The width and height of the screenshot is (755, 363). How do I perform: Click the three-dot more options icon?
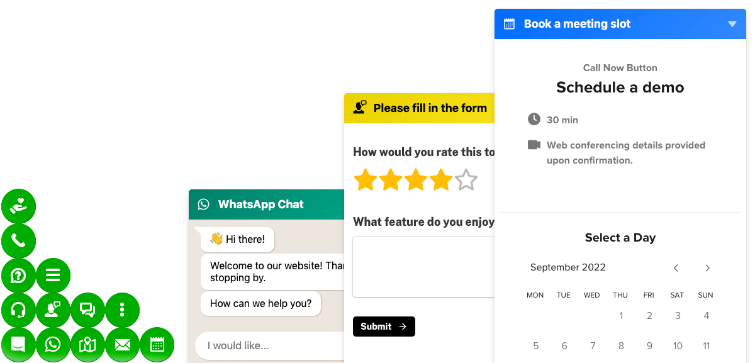122,310
